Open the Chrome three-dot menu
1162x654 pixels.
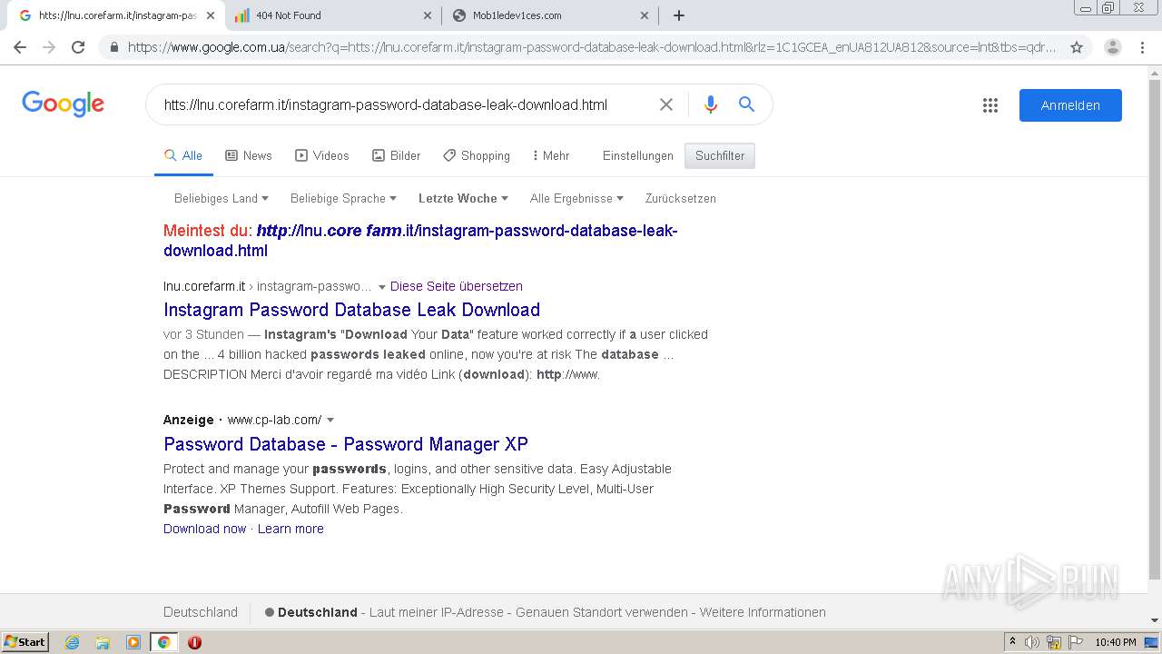[1142, 47]
